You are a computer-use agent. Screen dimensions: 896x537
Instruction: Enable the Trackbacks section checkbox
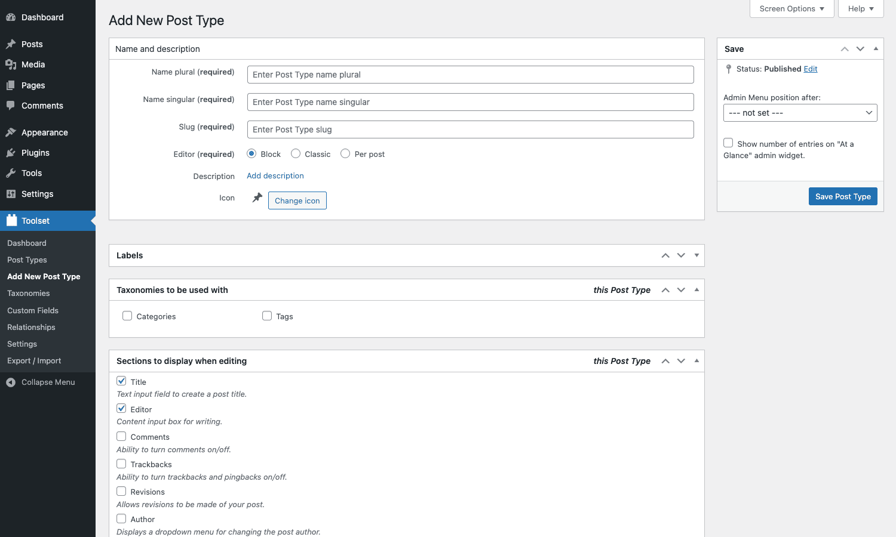[x=121, y=464]
